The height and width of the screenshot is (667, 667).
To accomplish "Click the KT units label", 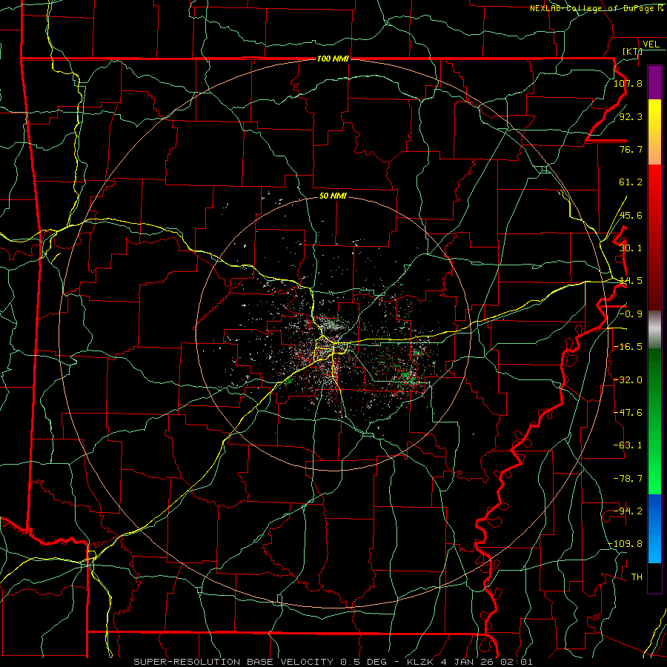I will pyautogui.click(x=632, y=51).
